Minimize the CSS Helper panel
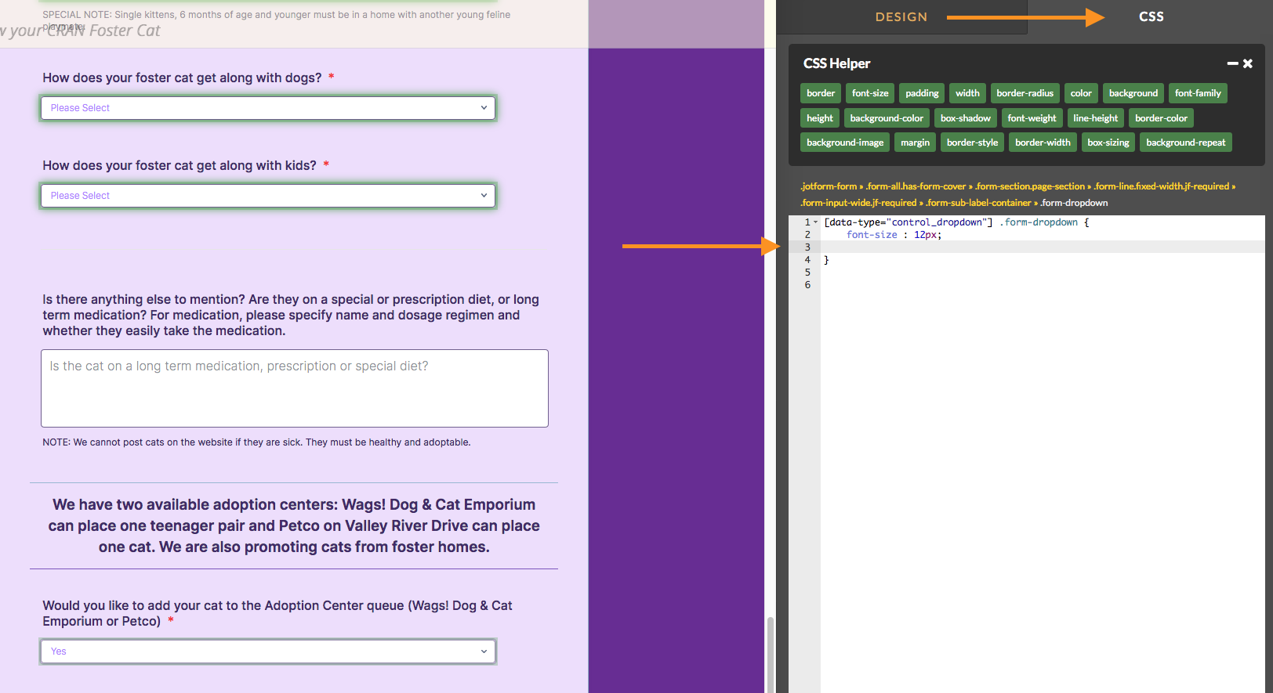The height and width of the screenshot is (693, 1273). tap(1232, 63)
